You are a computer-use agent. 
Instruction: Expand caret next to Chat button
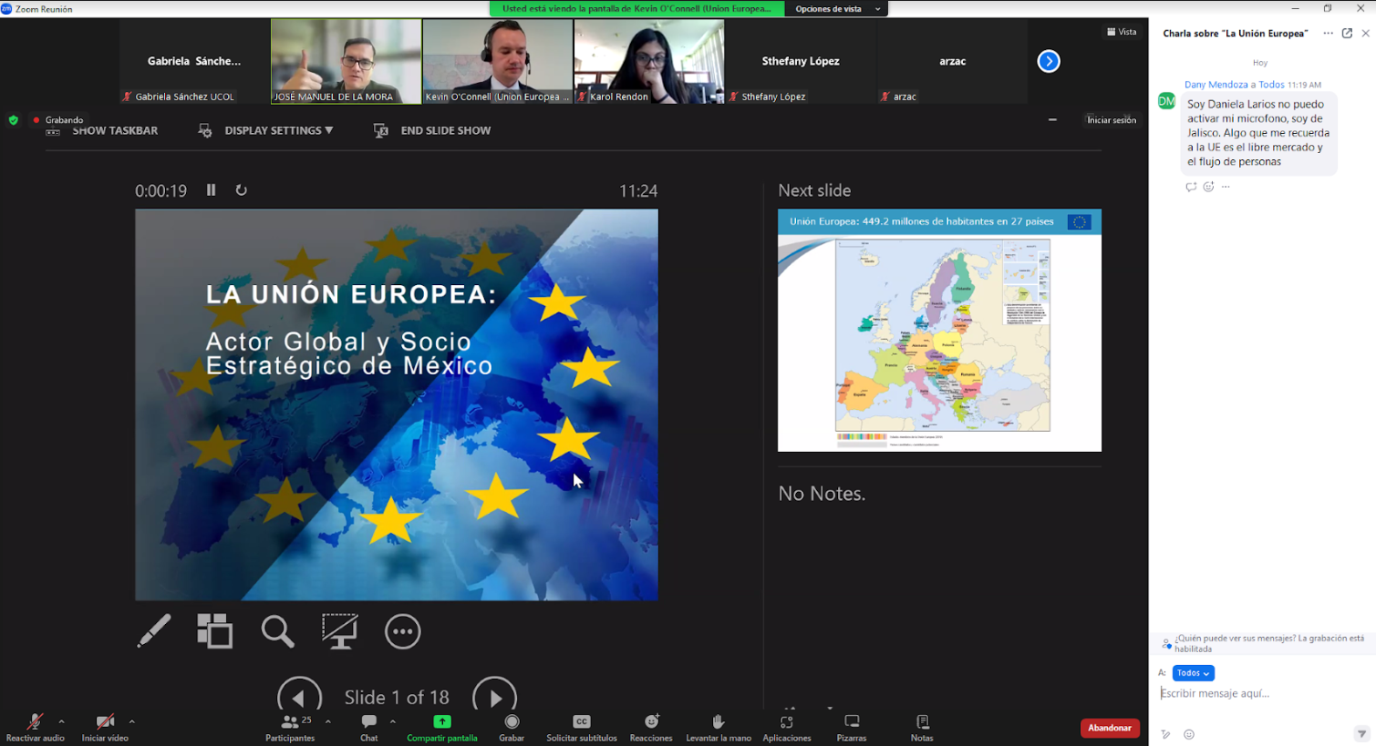(393, 721)
